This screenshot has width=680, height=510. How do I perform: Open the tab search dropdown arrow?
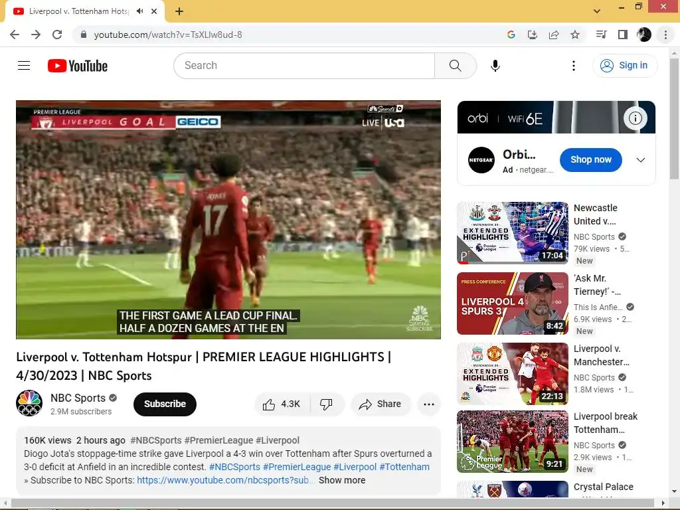click(597, 11)
